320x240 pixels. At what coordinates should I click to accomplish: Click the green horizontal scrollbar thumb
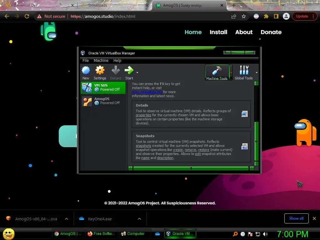(x=191, y=168)
